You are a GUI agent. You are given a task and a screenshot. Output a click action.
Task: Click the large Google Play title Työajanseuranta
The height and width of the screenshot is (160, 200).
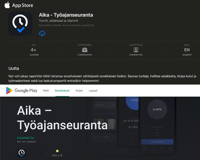coord(62,125)
